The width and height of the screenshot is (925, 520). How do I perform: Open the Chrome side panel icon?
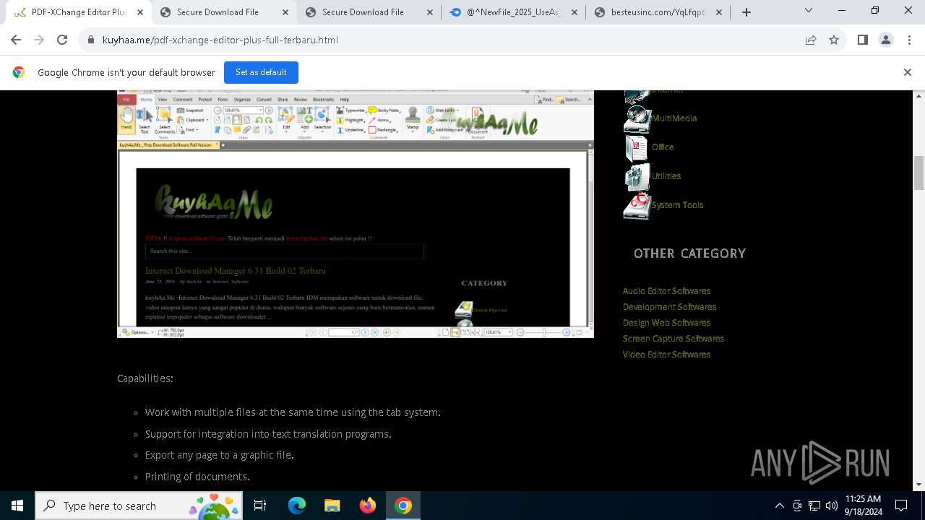tap(862, 40)
